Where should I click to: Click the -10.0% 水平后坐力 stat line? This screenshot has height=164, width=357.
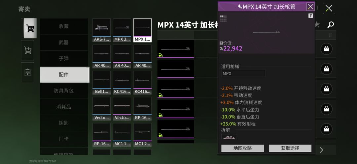pos(240,110)
